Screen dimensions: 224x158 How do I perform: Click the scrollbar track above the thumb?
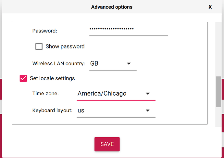tap(218, 49)
